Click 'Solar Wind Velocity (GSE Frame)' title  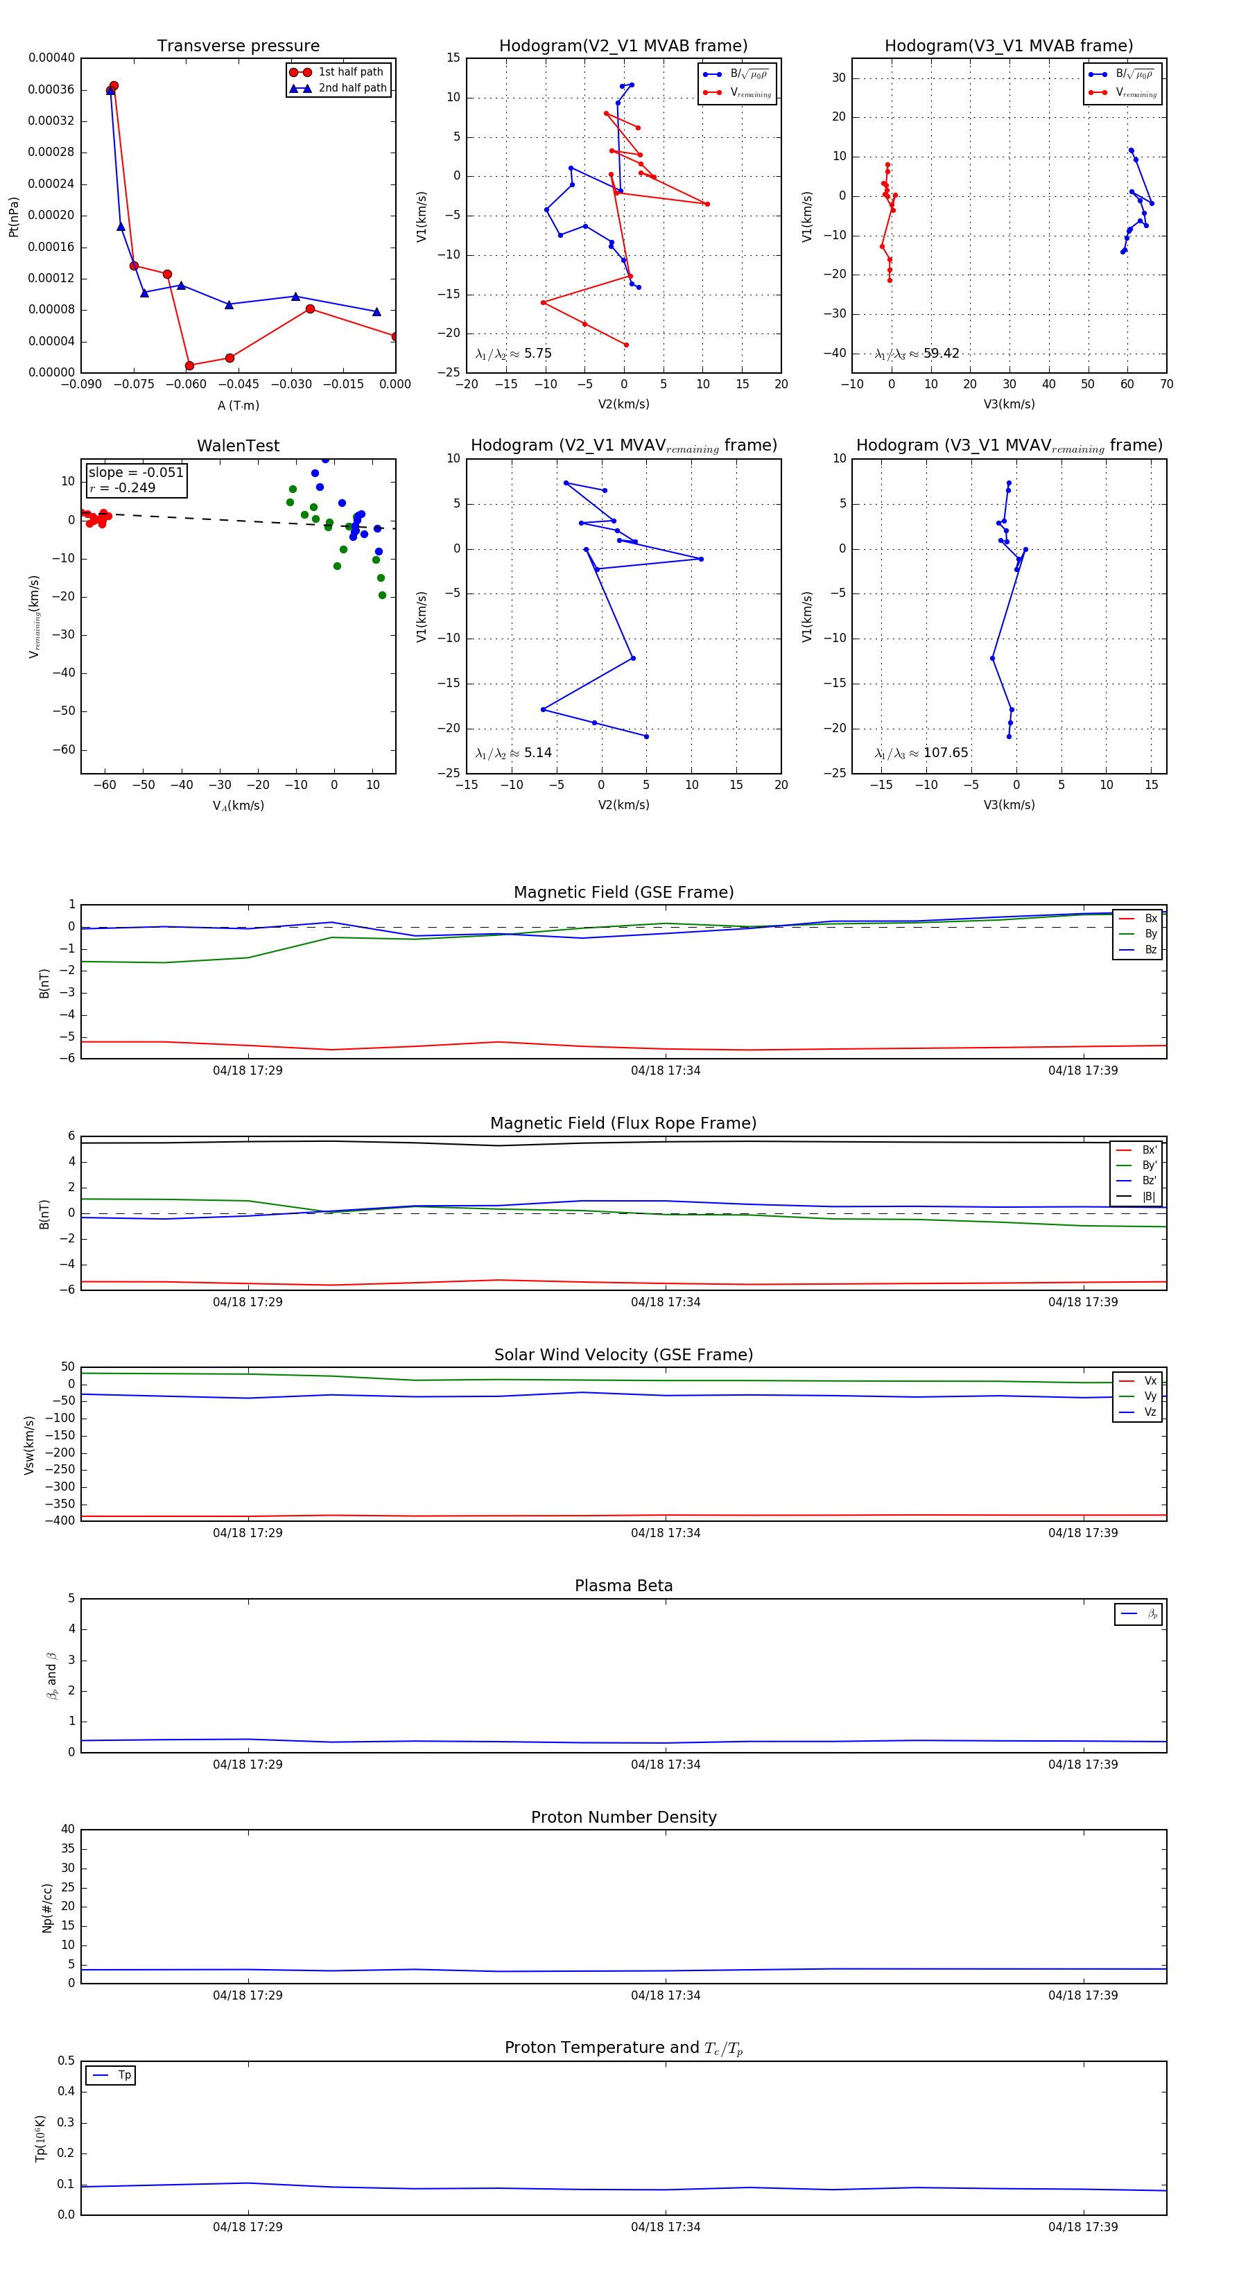tap(623, 1355)
